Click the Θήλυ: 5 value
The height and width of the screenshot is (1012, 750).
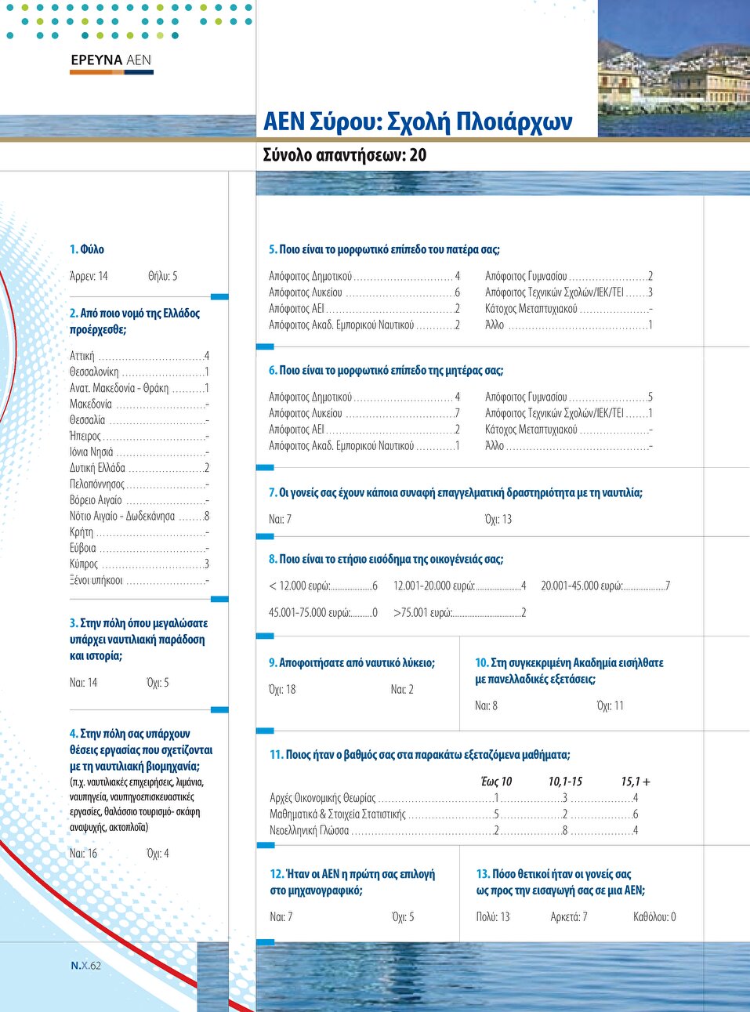coord(163,276)
